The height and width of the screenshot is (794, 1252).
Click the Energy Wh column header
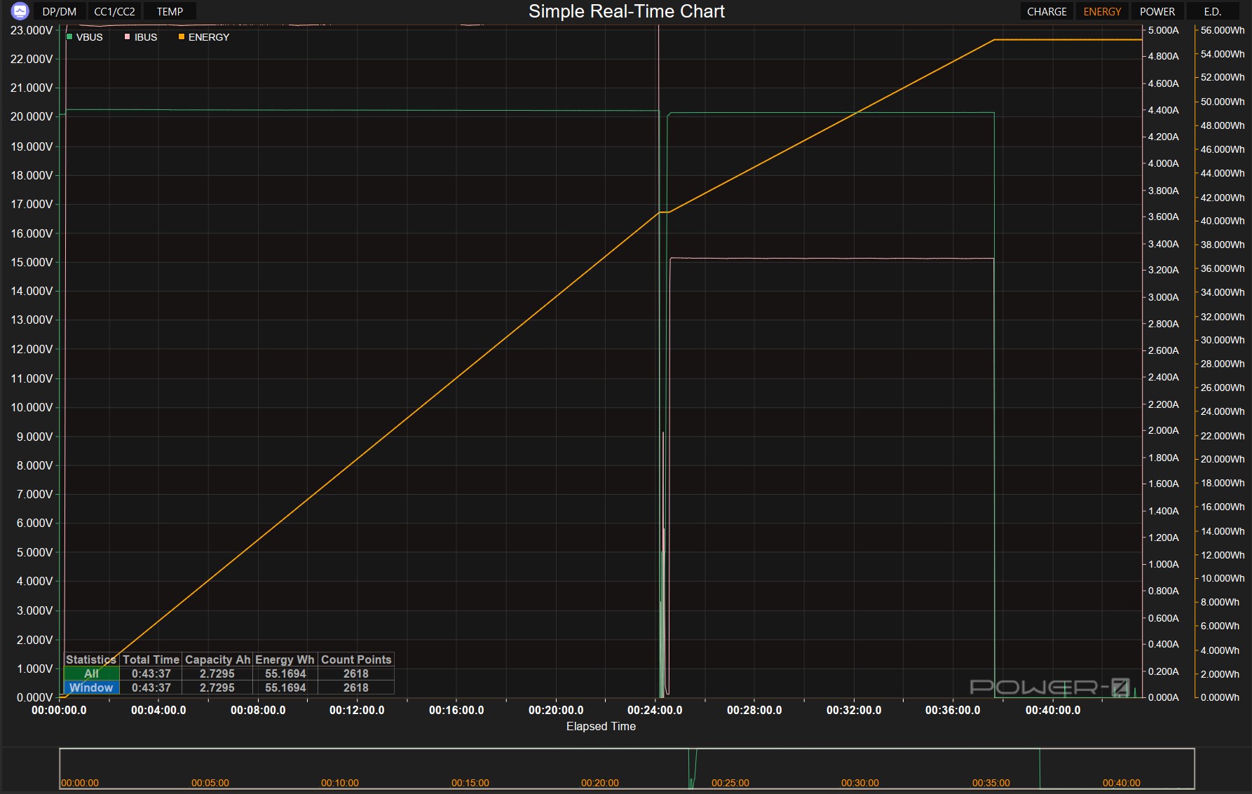(285, 659)
